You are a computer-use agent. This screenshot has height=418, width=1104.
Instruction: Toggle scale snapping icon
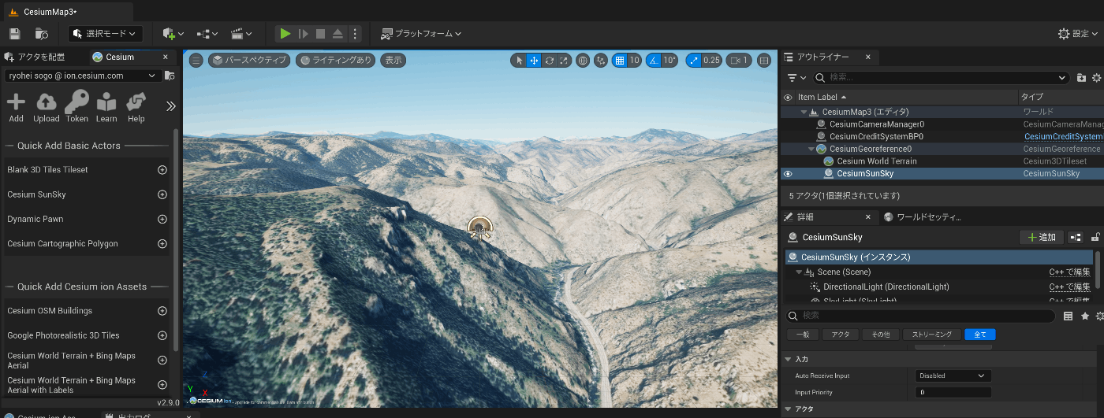click(x=693, y=60)
